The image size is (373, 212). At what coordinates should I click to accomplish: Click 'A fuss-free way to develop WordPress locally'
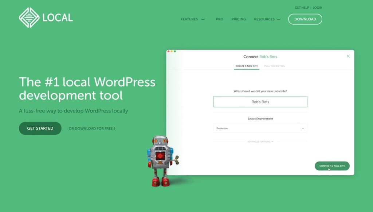click(x=74, y=111)
